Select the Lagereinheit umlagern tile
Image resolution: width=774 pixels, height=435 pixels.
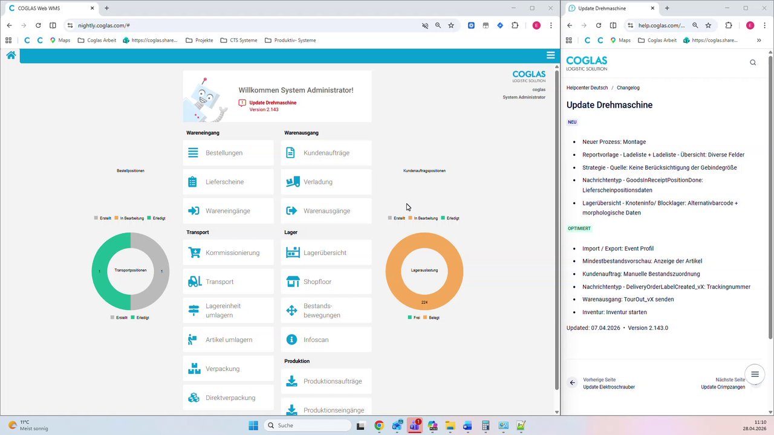[x=228, y=311]
